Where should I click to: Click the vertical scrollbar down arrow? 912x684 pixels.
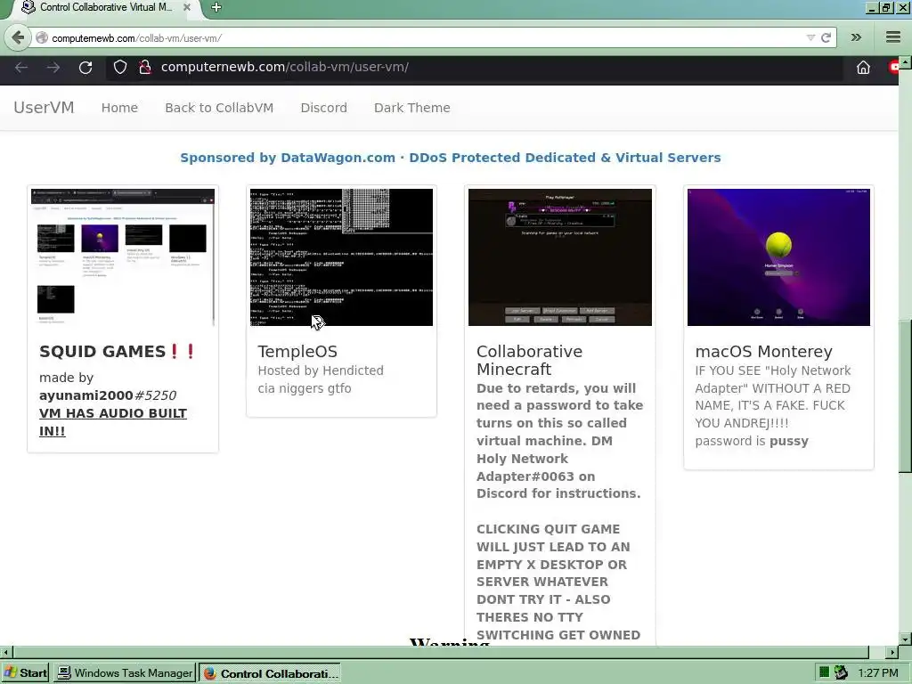pyautogui.click(x=905, y=639)
